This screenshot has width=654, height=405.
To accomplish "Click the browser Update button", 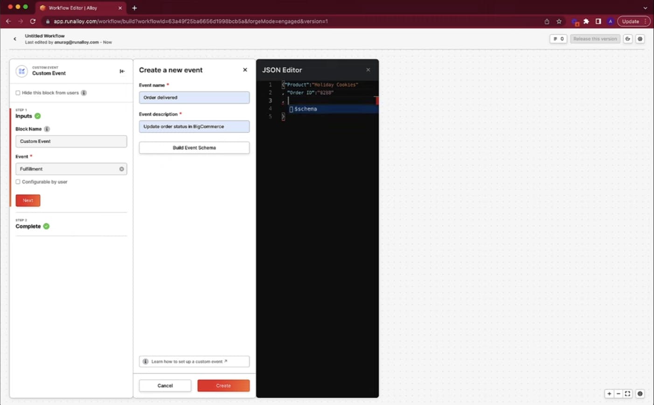I will tap(633, 21).
